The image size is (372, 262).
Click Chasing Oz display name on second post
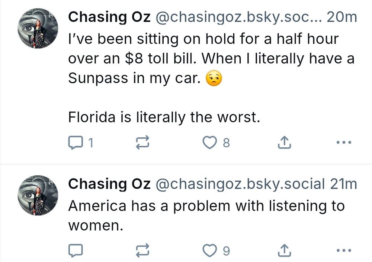pos(110,183)
